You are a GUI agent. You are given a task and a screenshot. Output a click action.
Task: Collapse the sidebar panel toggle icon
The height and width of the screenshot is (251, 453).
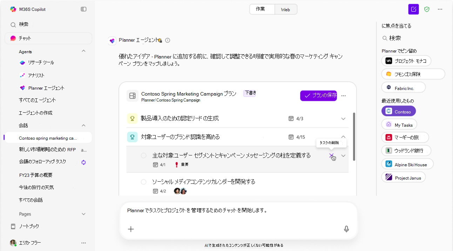pyautogui.click(x=83, y=9)
